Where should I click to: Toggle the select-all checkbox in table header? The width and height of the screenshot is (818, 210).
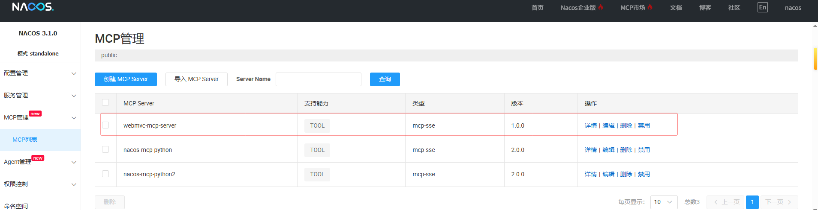pyautogui.click(x=105, y=102)
